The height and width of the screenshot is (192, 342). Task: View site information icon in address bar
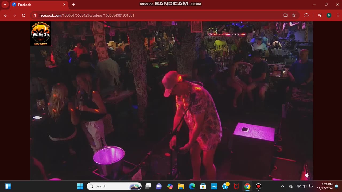[34, 15]
